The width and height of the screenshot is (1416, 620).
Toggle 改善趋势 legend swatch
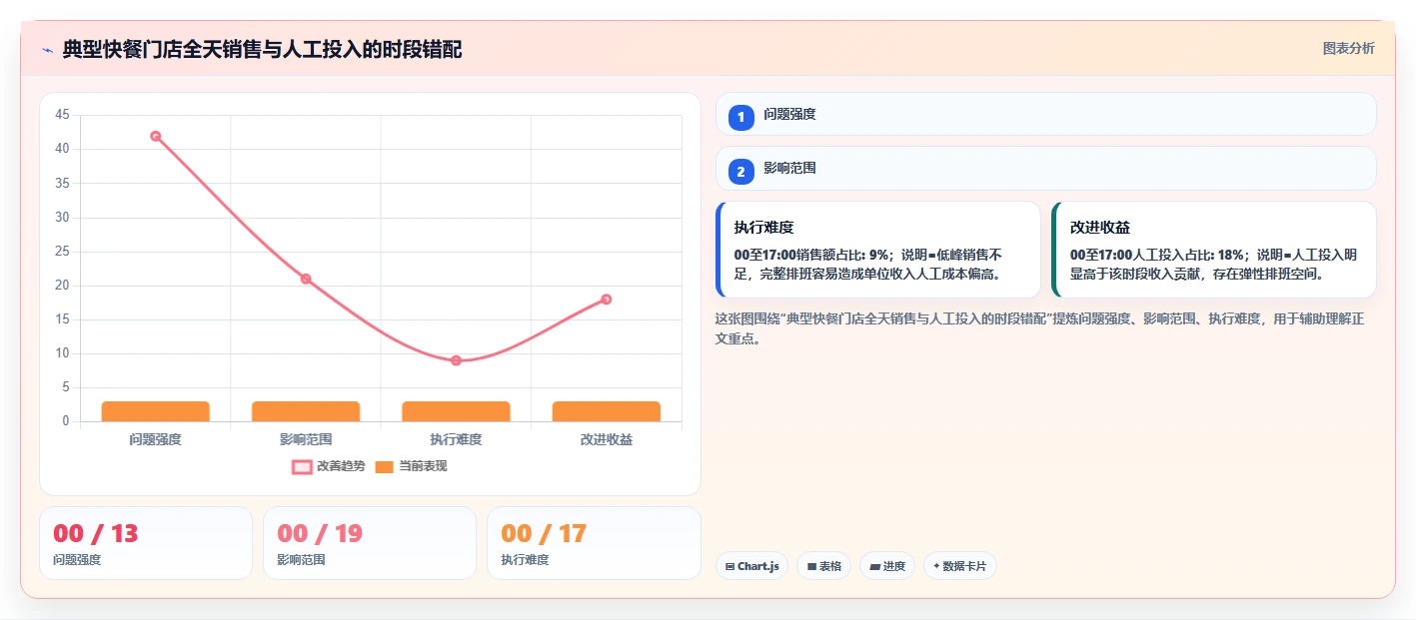tap(302, 466)
